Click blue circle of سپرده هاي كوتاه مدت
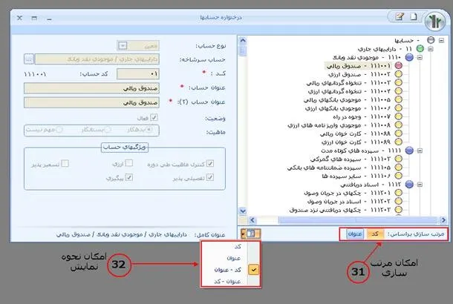This screenshot has width=453, height=304. point(409,151)
